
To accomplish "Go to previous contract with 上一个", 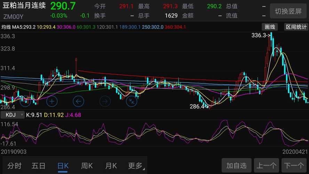I will (267, 166).
